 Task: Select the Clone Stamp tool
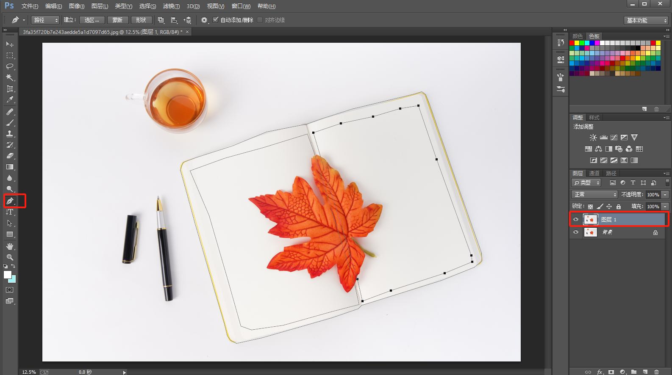pos(10,134)
